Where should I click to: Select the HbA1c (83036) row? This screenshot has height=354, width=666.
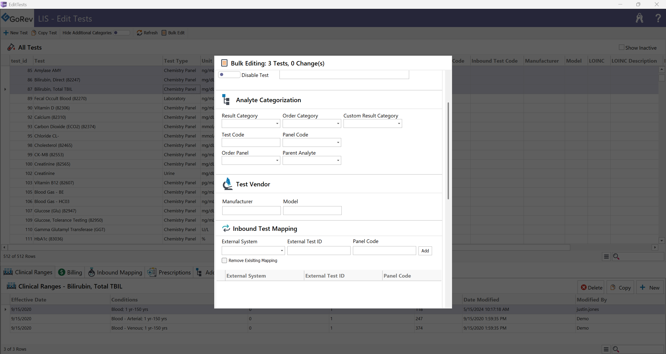[112, 239]
